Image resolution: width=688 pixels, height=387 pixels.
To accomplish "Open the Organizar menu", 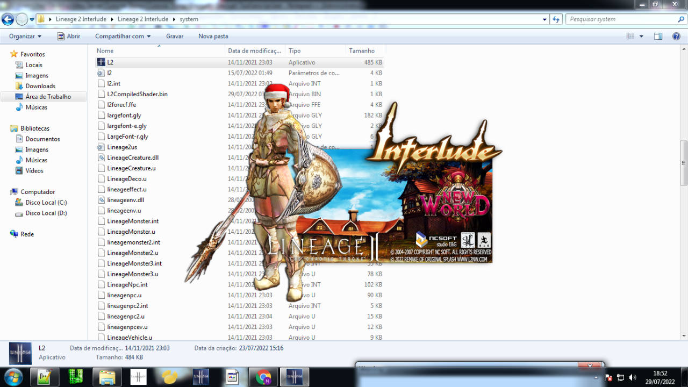I will [25, 36].
